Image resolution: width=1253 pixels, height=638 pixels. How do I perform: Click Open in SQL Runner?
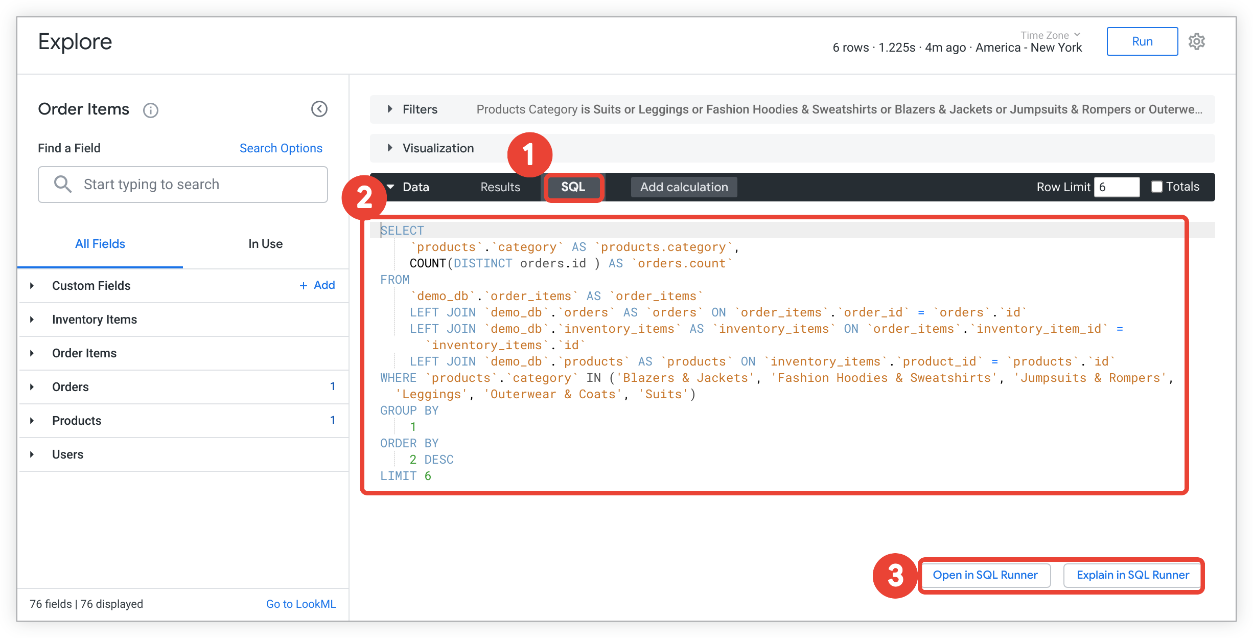(985, 575)
